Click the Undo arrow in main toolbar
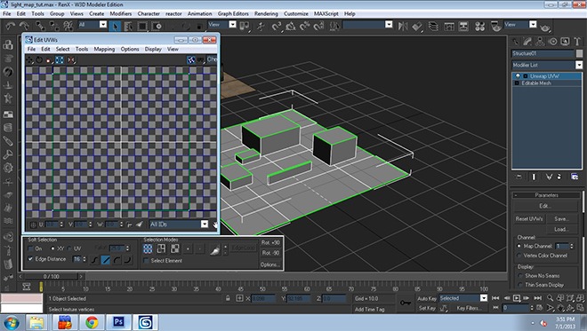Viewport: 587px width, 331px height. tap(10, 26)
